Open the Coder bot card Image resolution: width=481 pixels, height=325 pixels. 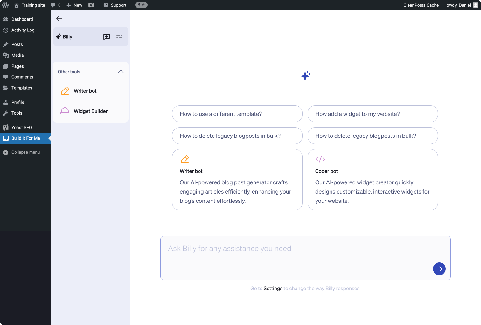tap(373, 180)
